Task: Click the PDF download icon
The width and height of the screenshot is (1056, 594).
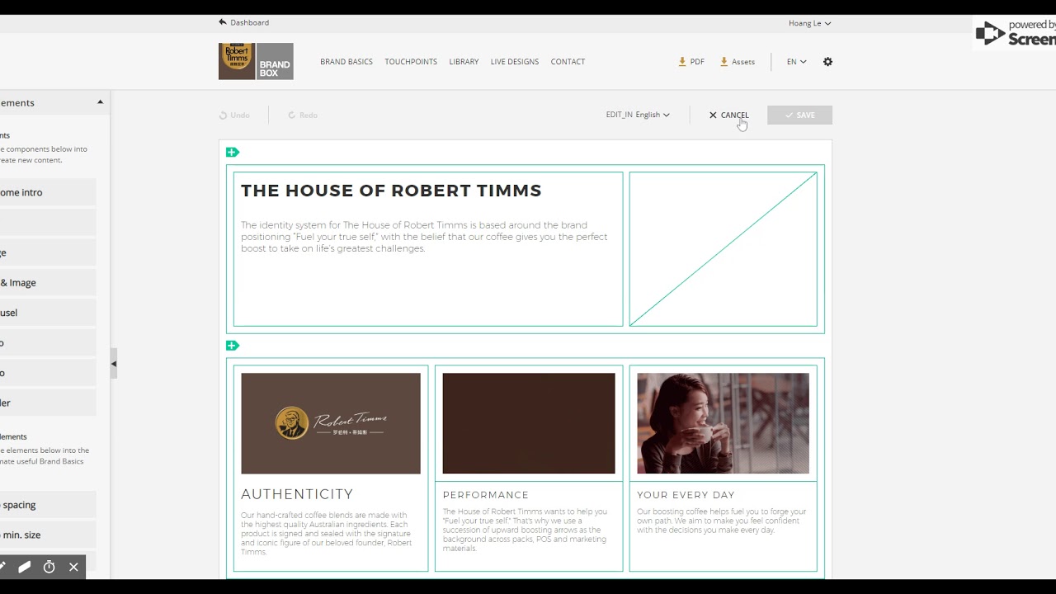Action: (682, 62)
